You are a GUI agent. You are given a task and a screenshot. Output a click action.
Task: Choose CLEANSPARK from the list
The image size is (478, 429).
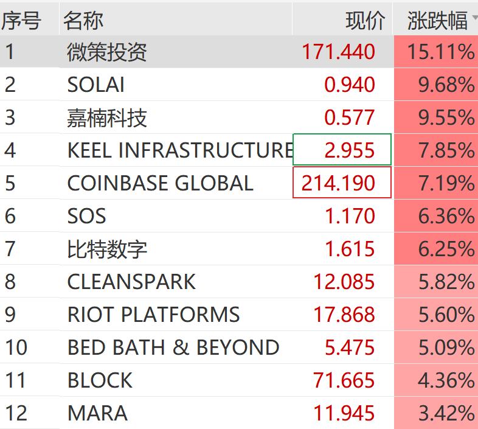coord(131,282)
